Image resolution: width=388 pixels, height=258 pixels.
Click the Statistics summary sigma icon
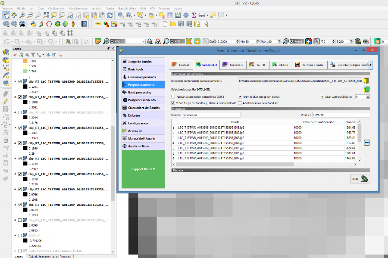(x=194, y=16)
